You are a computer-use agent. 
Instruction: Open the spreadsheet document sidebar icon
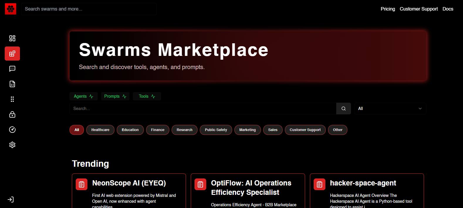pyautogui.click(x=12, y=84)
